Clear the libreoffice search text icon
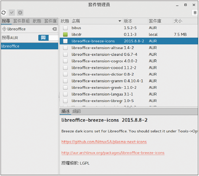 [54, 29]
